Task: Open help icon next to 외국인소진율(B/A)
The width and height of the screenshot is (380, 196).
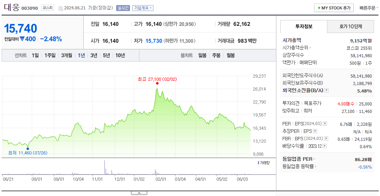Action: (327, 91)
